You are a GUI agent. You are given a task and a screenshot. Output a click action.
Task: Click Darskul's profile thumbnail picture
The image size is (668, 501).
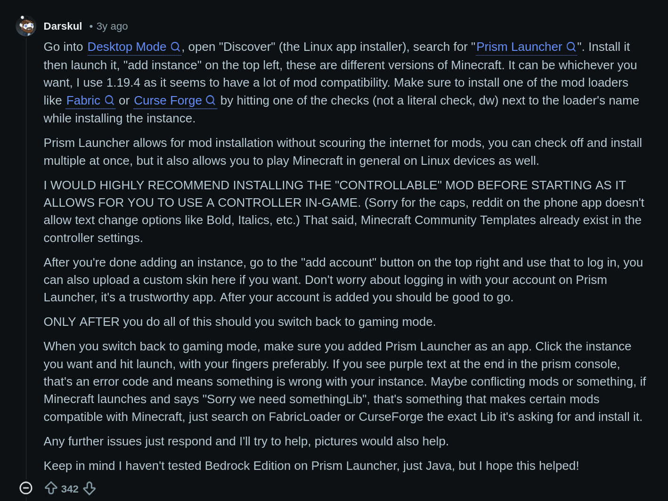(26, 26)
